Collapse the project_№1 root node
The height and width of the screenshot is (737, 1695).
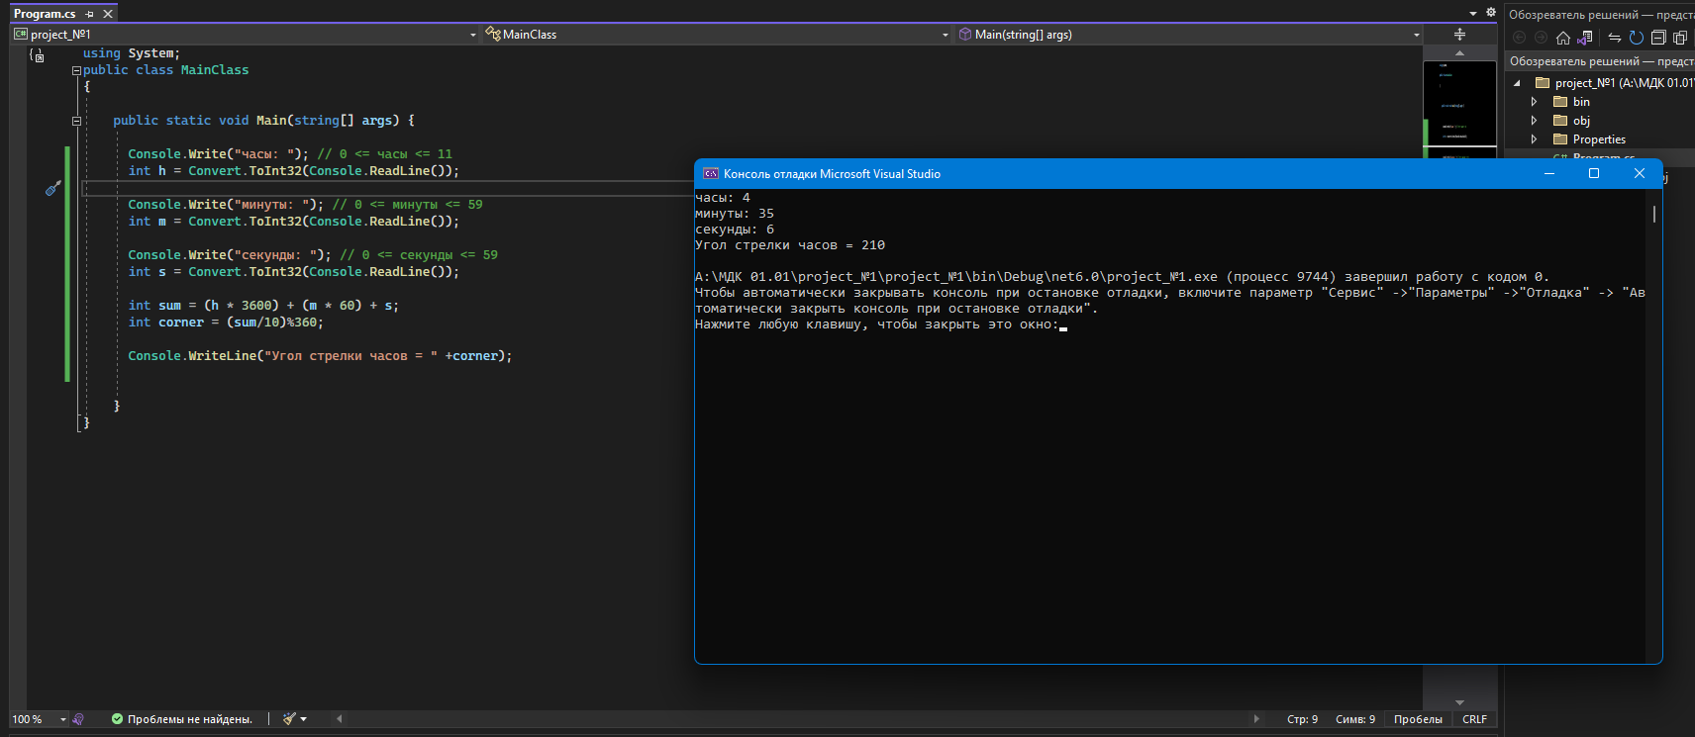[x=1517, y=83]
